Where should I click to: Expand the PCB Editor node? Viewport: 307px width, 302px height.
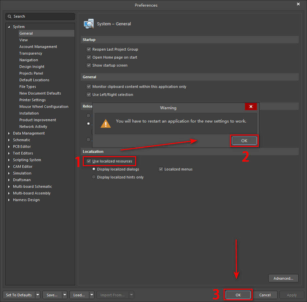[x=9, y=147]
